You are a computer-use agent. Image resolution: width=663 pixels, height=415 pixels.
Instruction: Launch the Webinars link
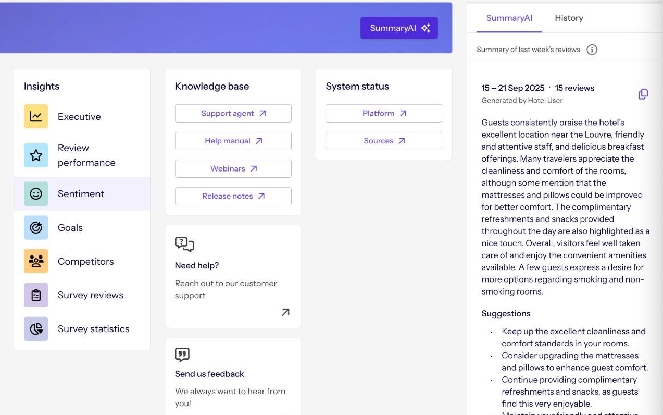[233, 169]
